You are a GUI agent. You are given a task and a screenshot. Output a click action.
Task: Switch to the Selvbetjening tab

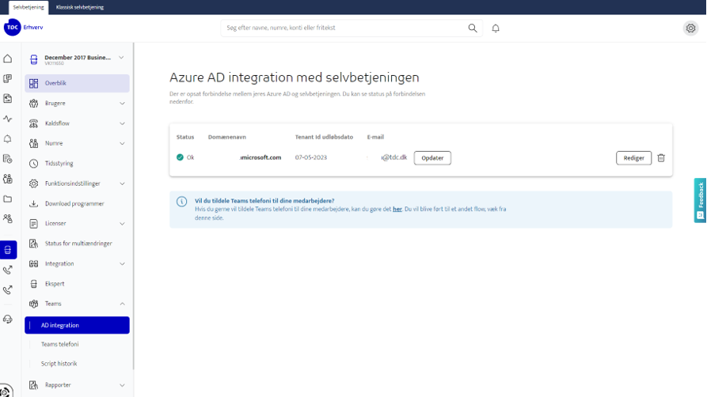(29, 7)
